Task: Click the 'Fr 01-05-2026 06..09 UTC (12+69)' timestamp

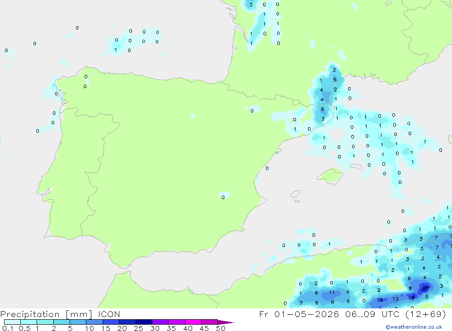Action: [352, 314]
